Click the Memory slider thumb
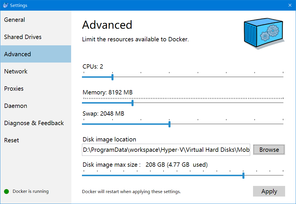Screen dimensions: 296x204 click(x=132, y=103)
